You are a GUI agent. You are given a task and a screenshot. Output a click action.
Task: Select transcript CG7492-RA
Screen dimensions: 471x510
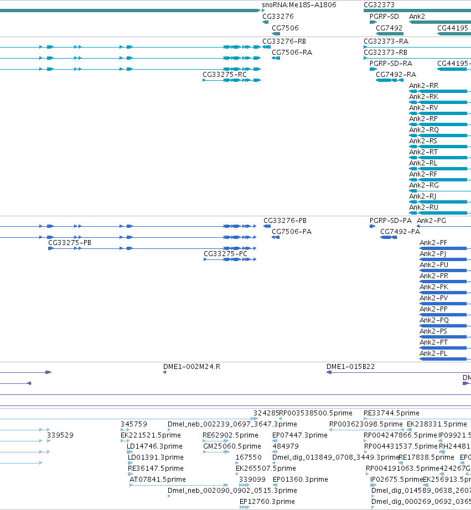396,75
